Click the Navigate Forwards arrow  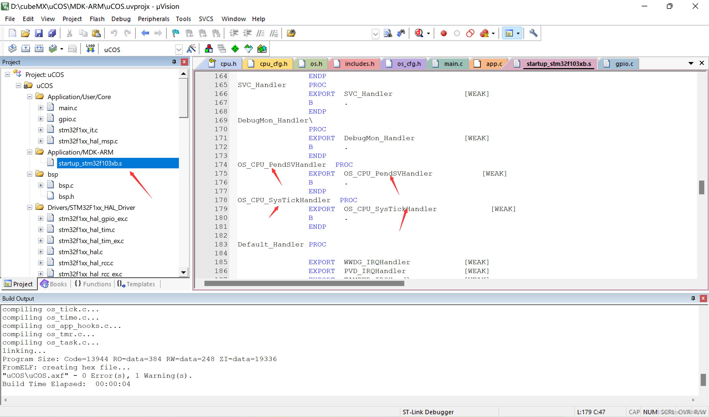(x=158, y=33)
